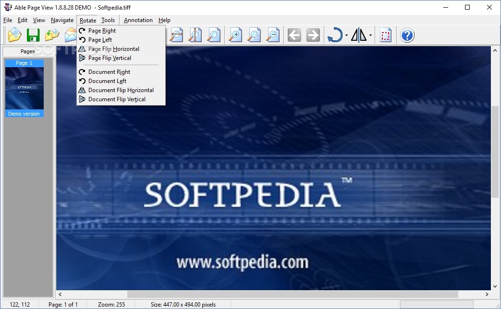This screenshot has height=309, width=501.
Task: Click the Previous Page left arrow
Action: [x=294, y=35]
